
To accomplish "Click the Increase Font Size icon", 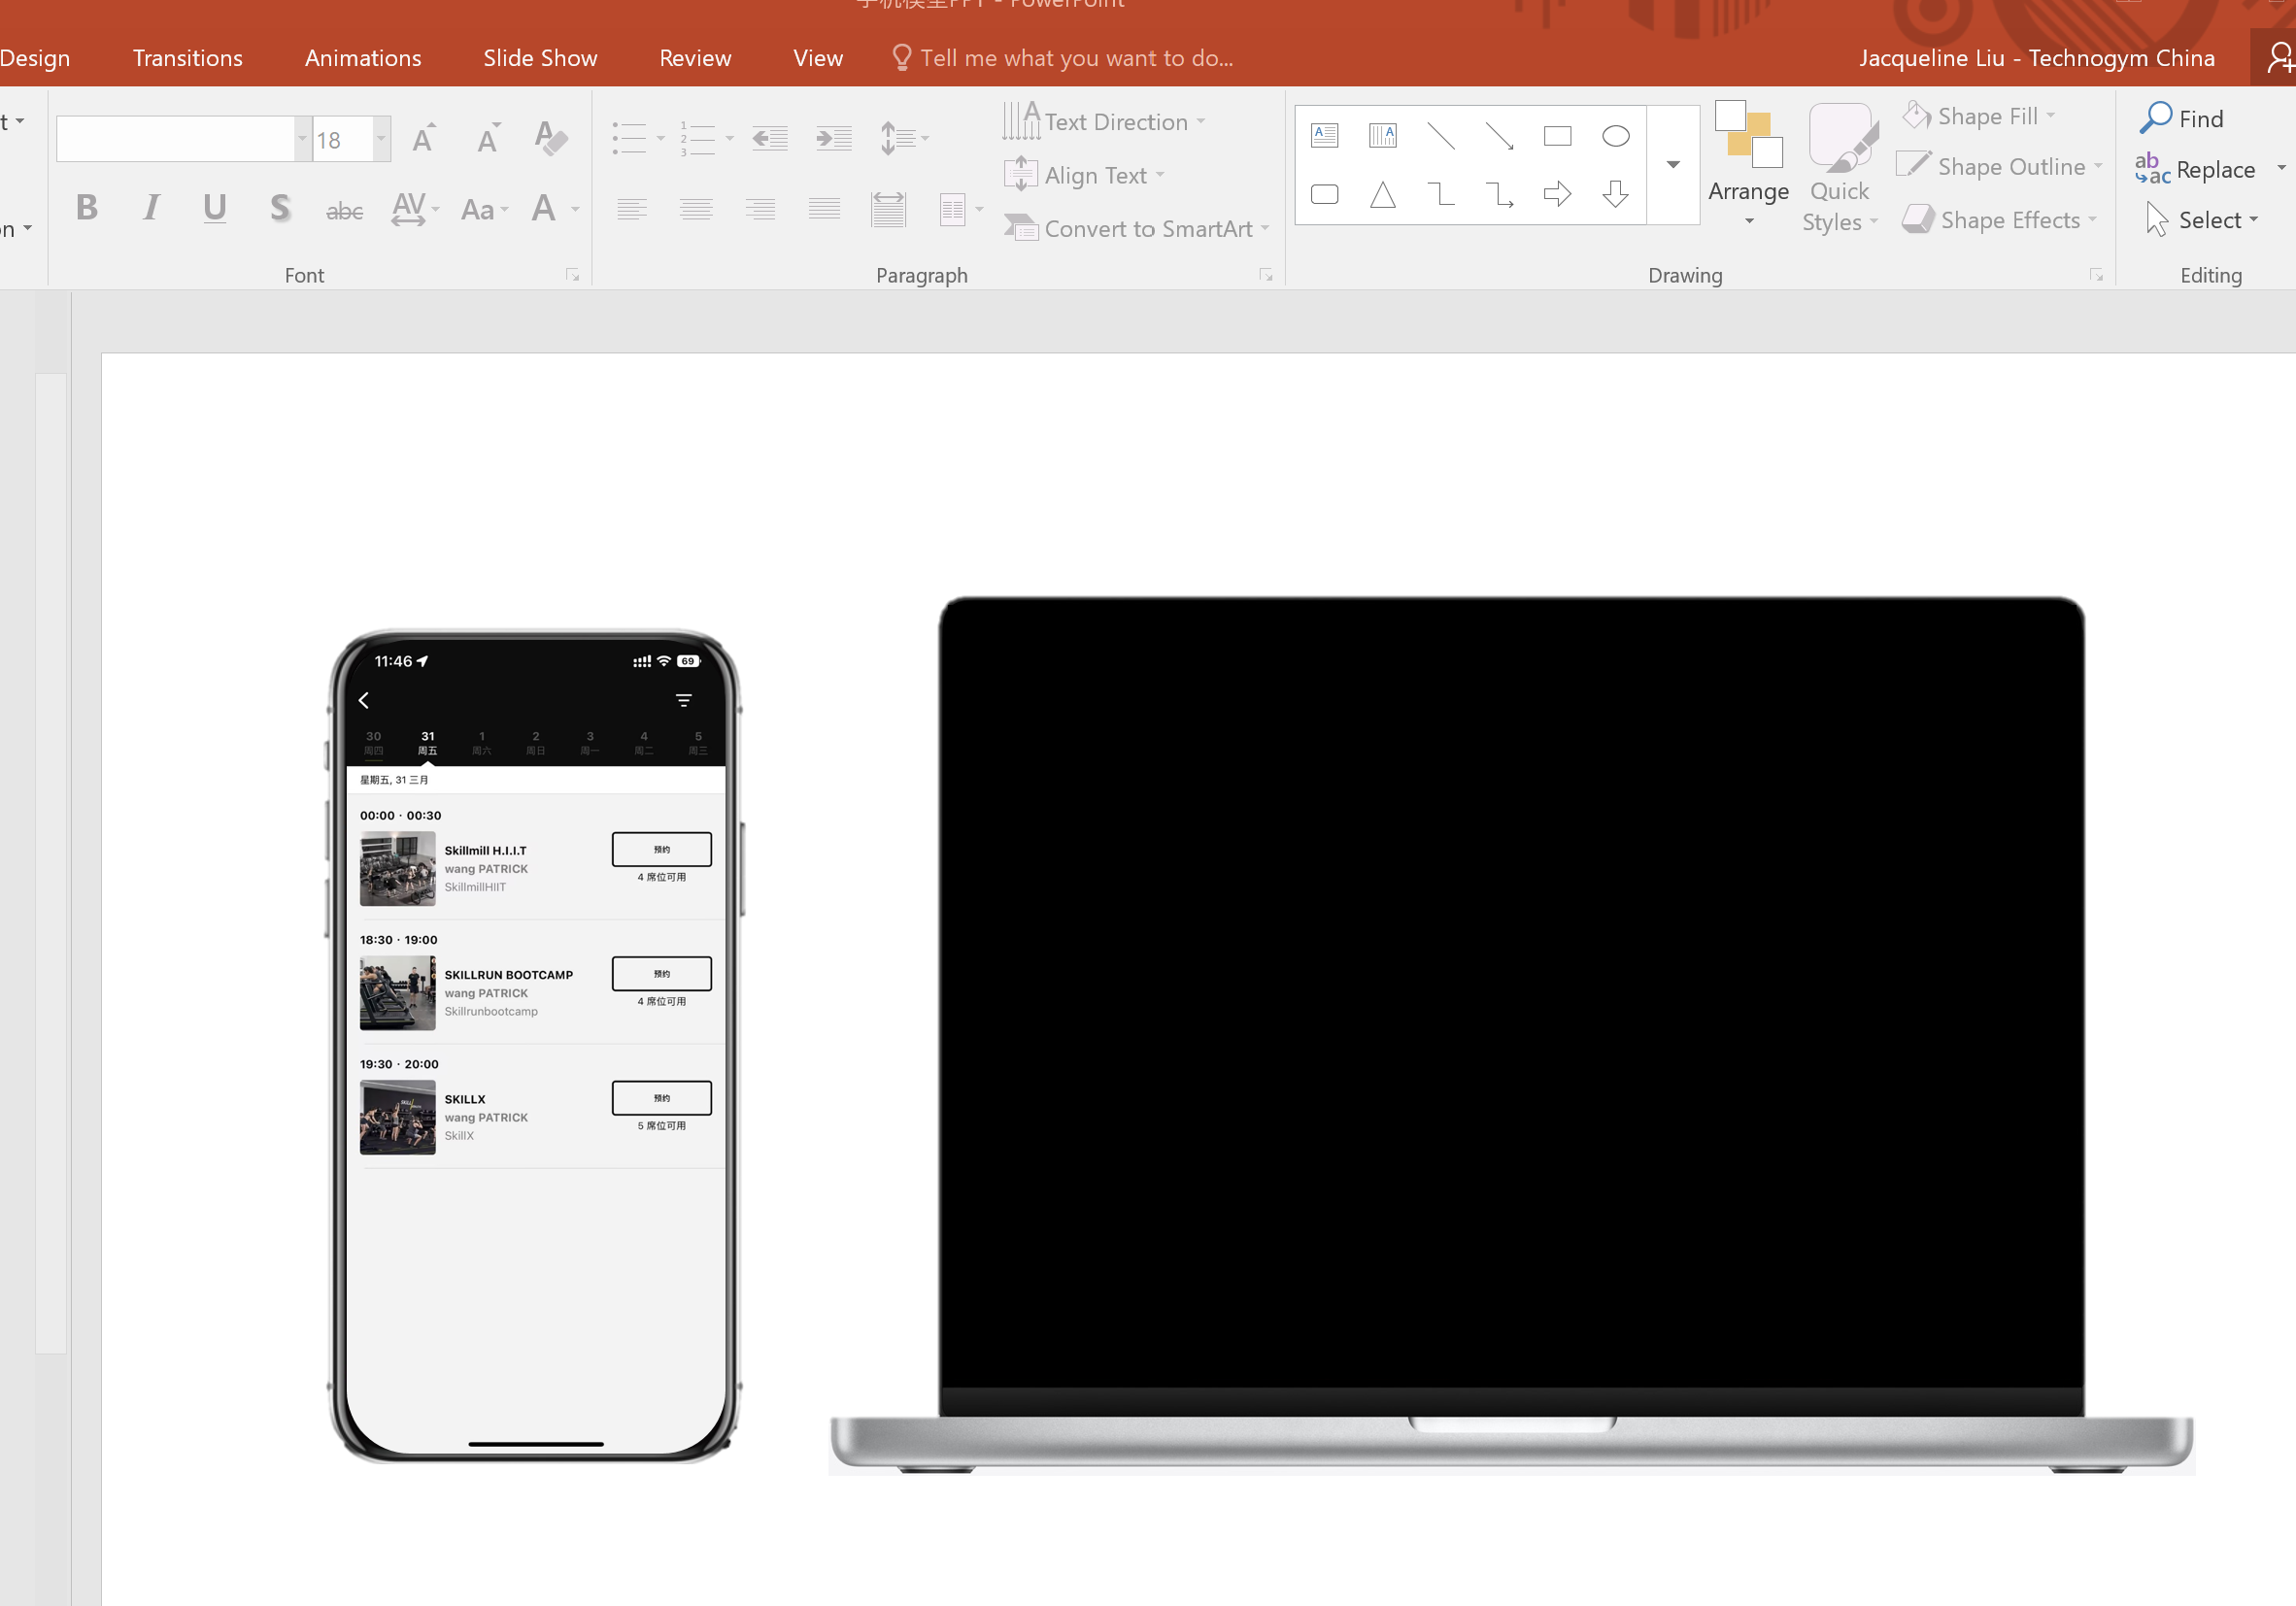I will [424, 139].
